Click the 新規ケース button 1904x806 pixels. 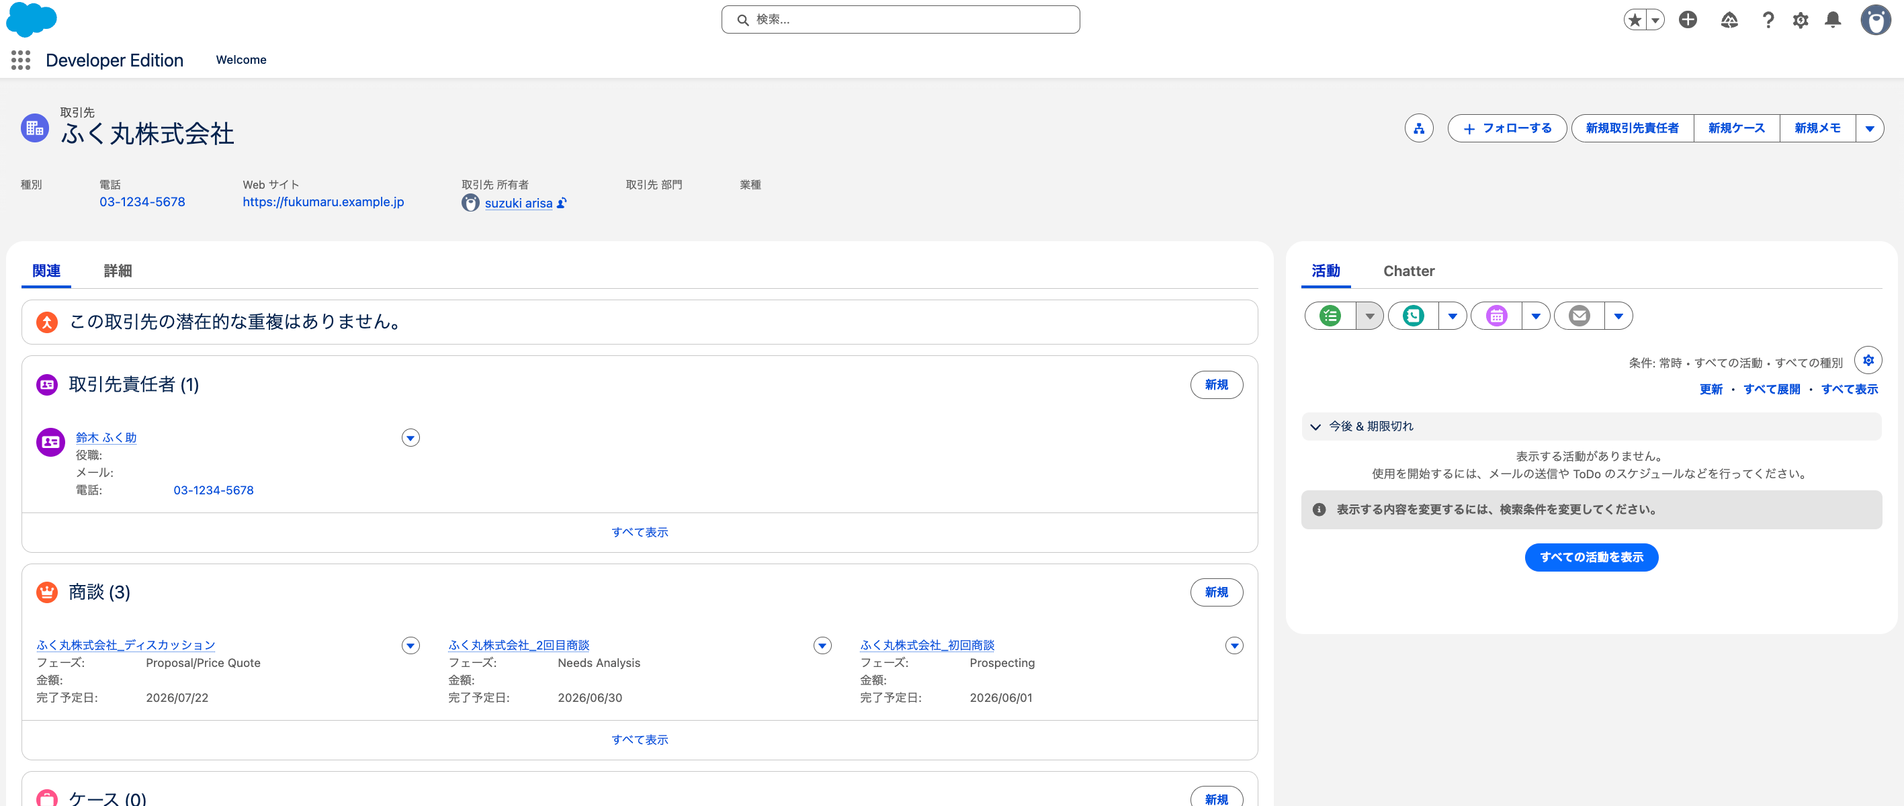click(1736, 128)
